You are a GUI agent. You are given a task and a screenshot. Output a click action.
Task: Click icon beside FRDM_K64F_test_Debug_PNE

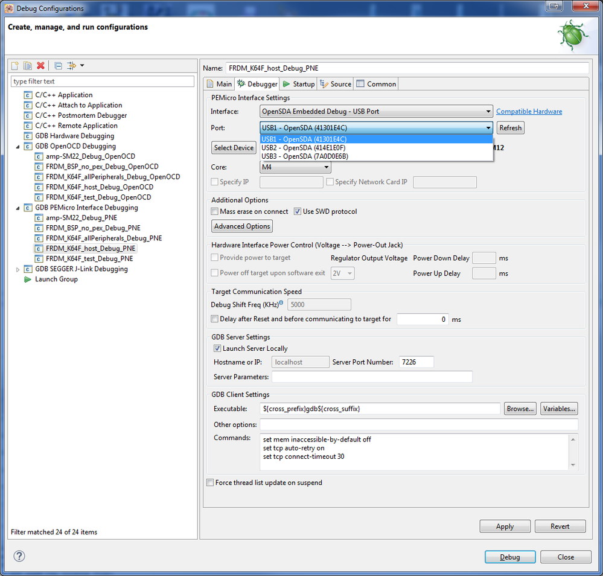pyautogui.click(x=39, y=259)
